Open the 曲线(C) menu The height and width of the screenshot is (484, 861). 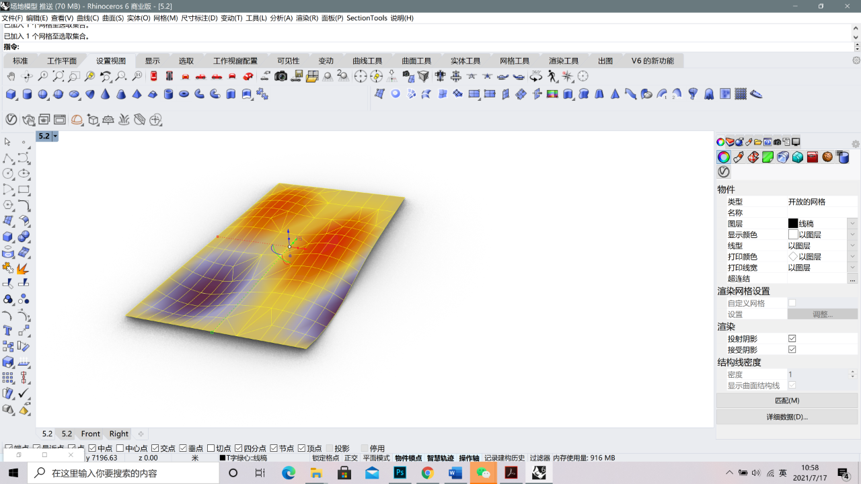(88, 18)
